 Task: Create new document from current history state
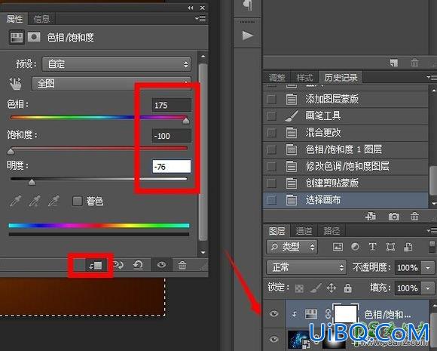[x=371, y=217]
